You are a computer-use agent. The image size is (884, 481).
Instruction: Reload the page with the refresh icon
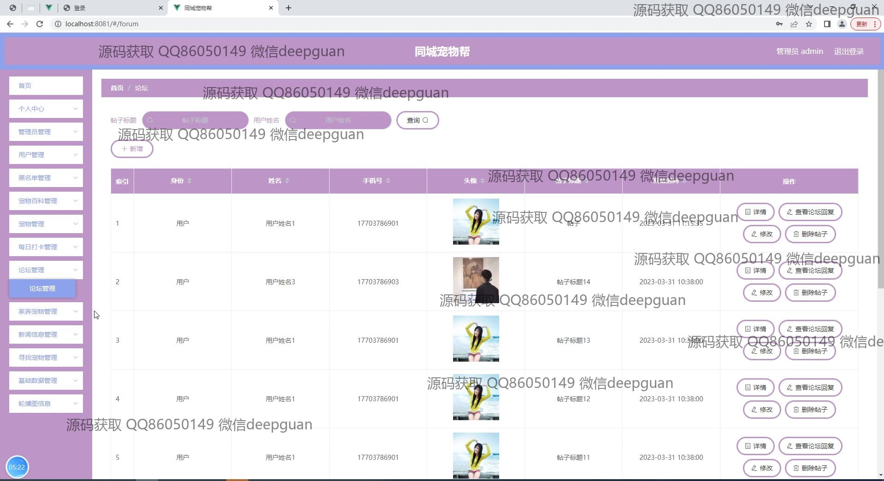tap(40, 24)
